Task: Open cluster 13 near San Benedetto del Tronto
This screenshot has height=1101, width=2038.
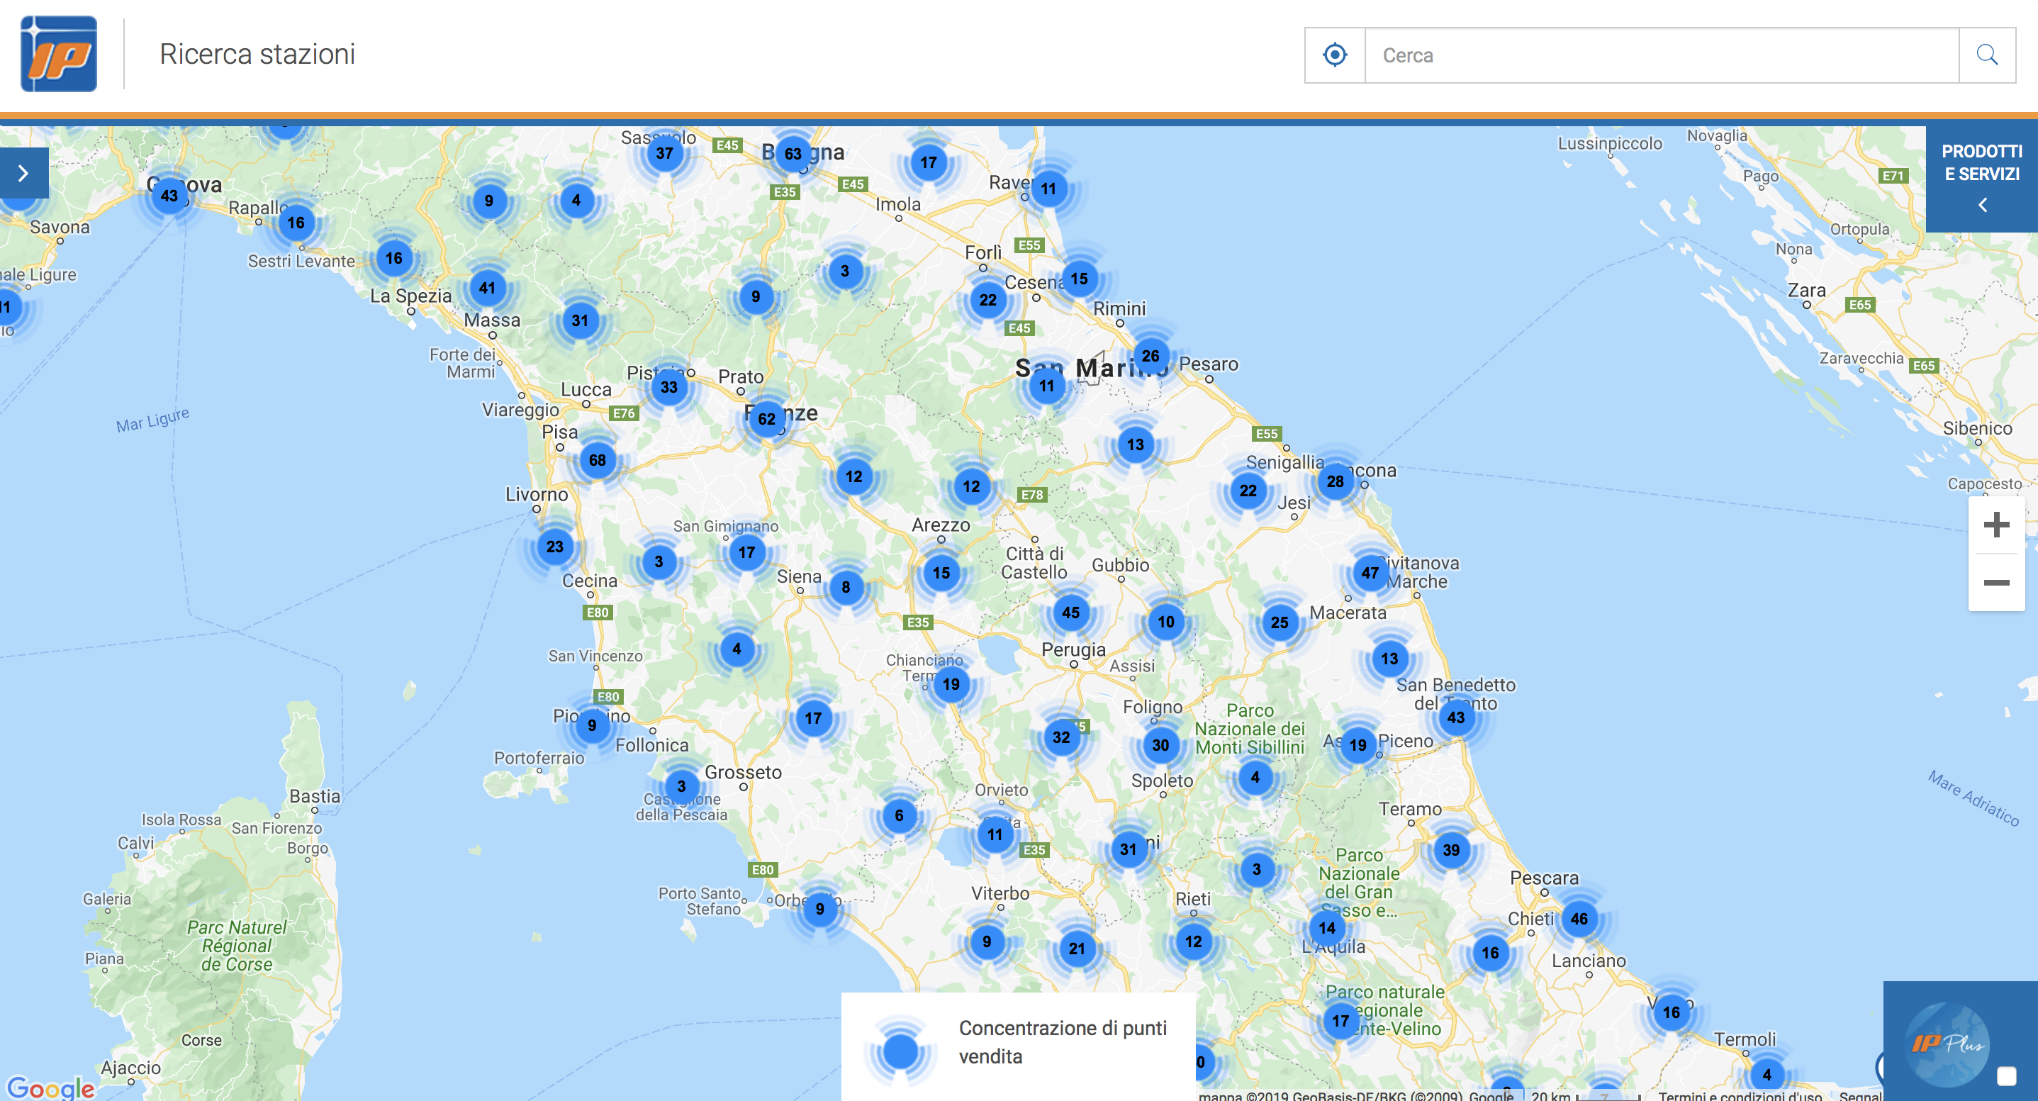Action: tap(1389, 659)
